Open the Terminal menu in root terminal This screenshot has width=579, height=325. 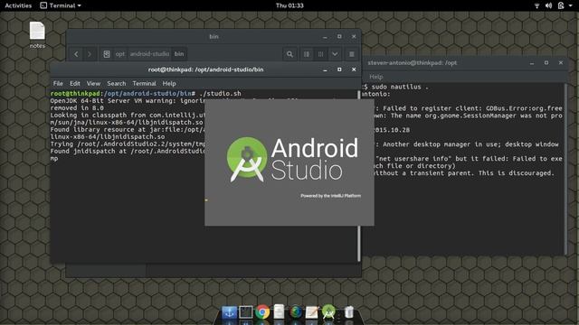(144, 84)
